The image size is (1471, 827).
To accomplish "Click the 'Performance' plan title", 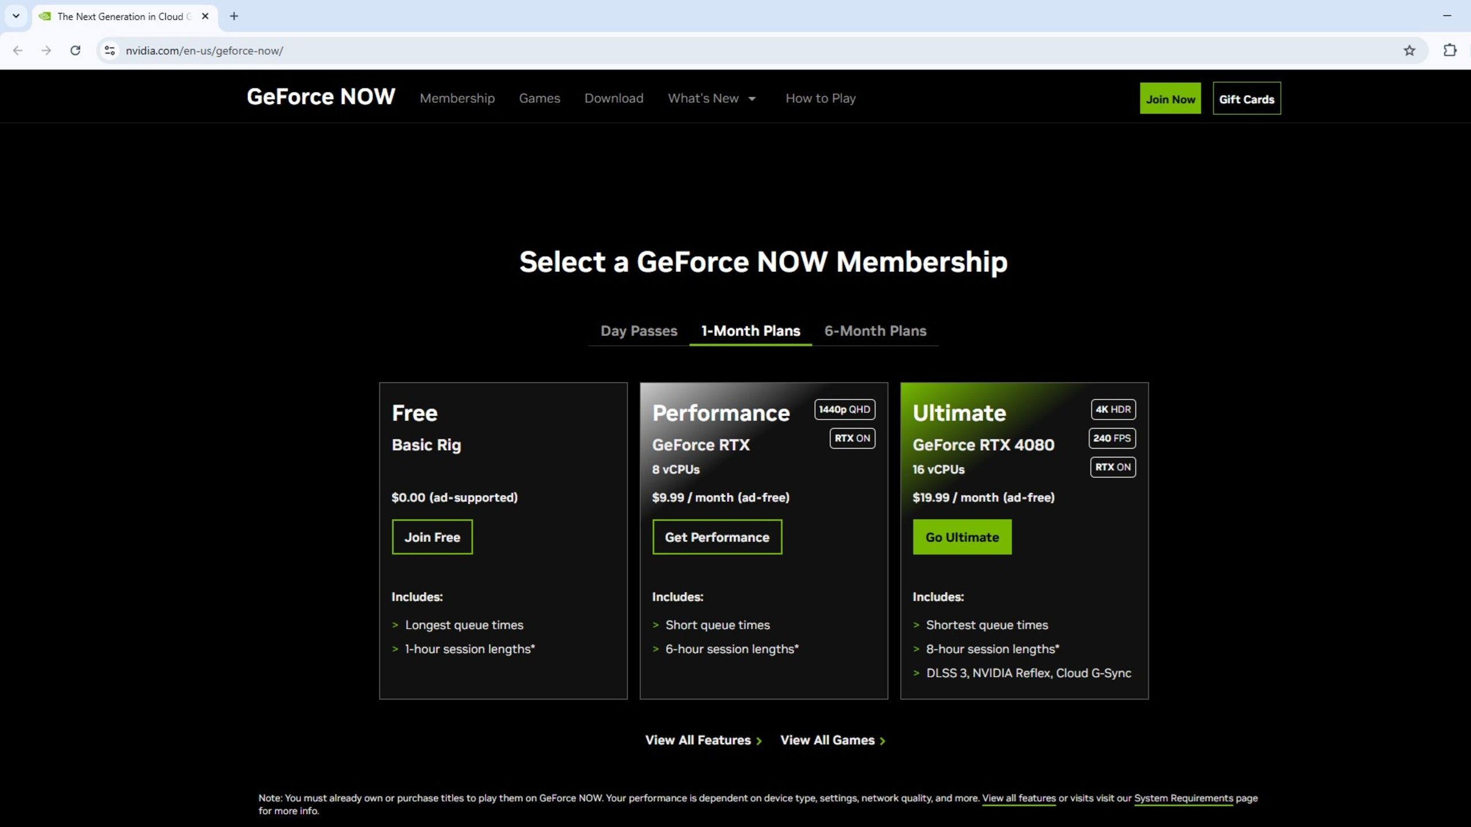I will pos(721,413).
